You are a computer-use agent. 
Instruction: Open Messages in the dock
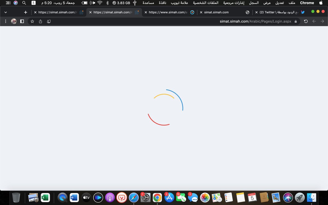(193, 197)
